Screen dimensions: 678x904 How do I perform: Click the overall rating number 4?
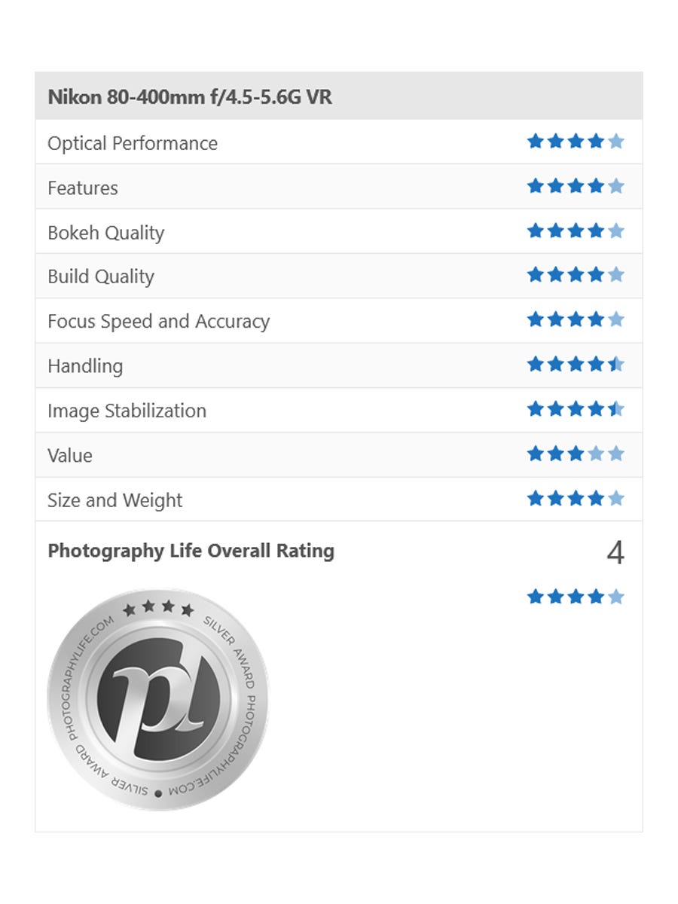(615, 554)
